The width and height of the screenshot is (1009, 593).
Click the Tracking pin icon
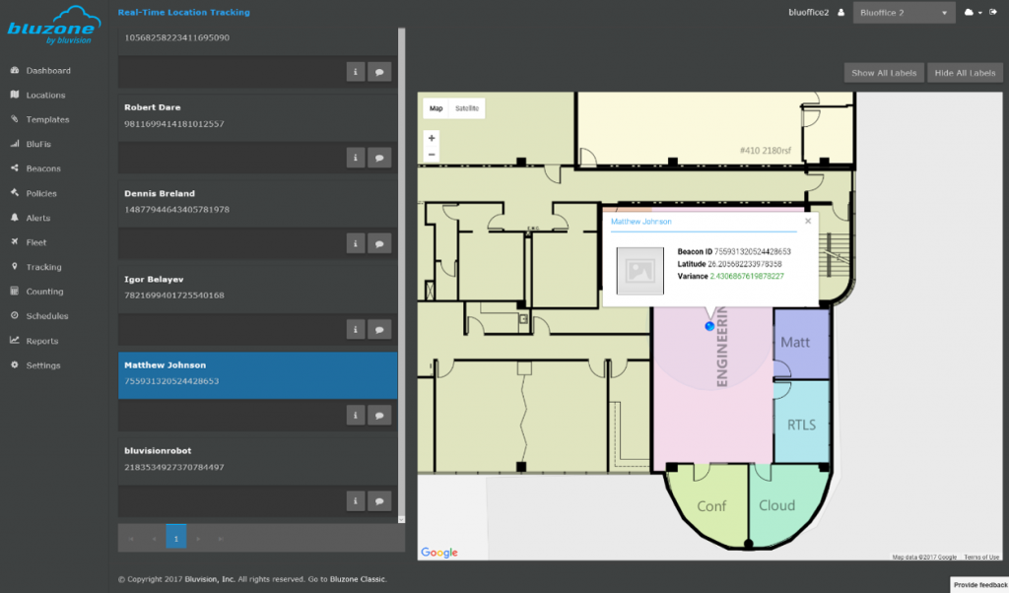pos(14,266)
